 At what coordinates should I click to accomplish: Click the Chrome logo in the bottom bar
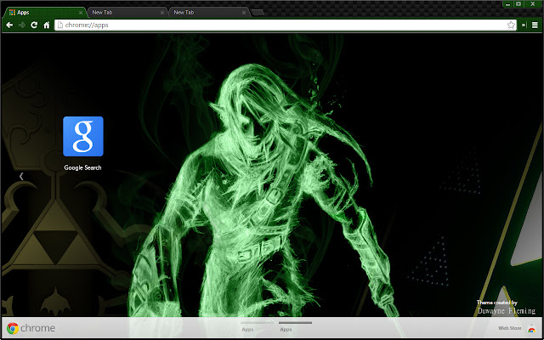[13, 328]
